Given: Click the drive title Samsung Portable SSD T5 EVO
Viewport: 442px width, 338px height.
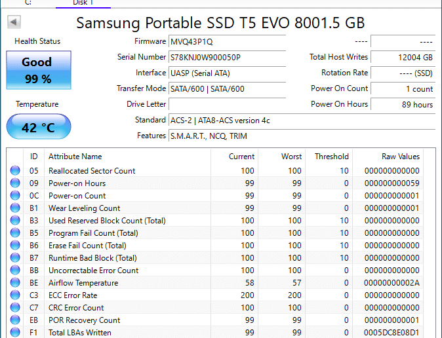Looking at the screenshot, I should coord(220,23).
